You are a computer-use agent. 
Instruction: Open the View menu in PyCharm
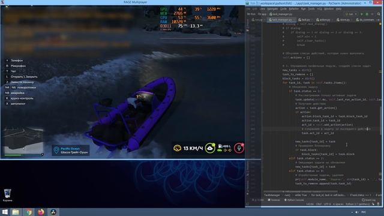tap(263, 9)
